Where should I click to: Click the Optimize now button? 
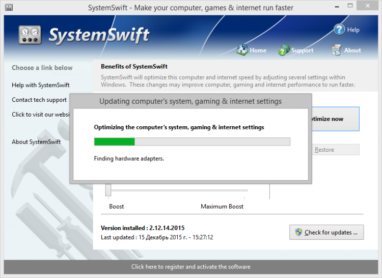(336, 119)
